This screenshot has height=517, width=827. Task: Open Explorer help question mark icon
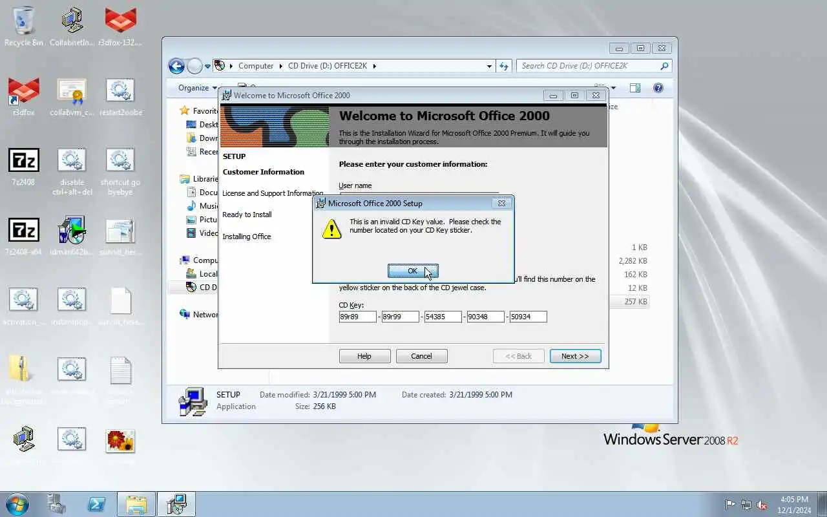coord(658,88)
